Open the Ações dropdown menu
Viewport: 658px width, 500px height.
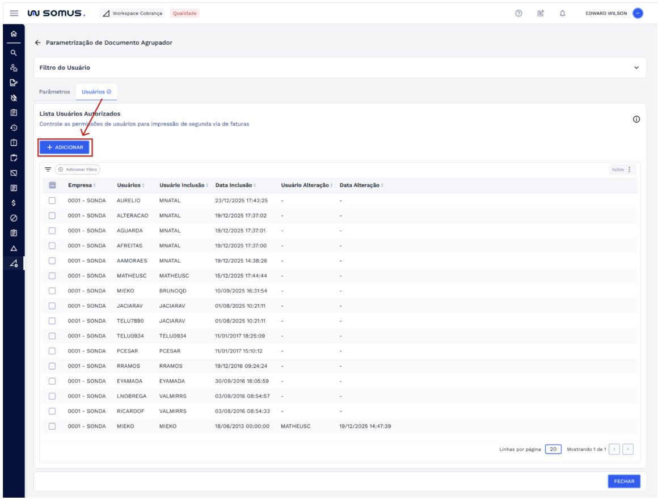pyautogui.click(x=623, y=170)
